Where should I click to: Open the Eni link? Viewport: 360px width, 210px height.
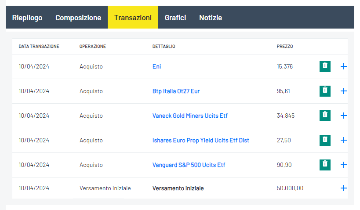[x=157, y=66]
